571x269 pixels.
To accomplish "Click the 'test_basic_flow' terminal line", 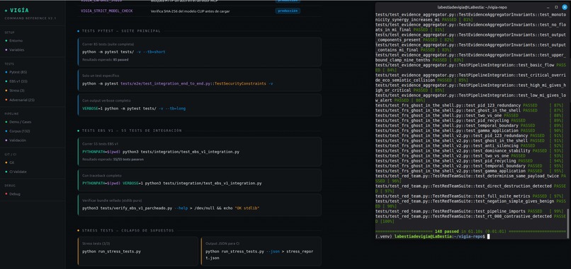I will [471, 68].
